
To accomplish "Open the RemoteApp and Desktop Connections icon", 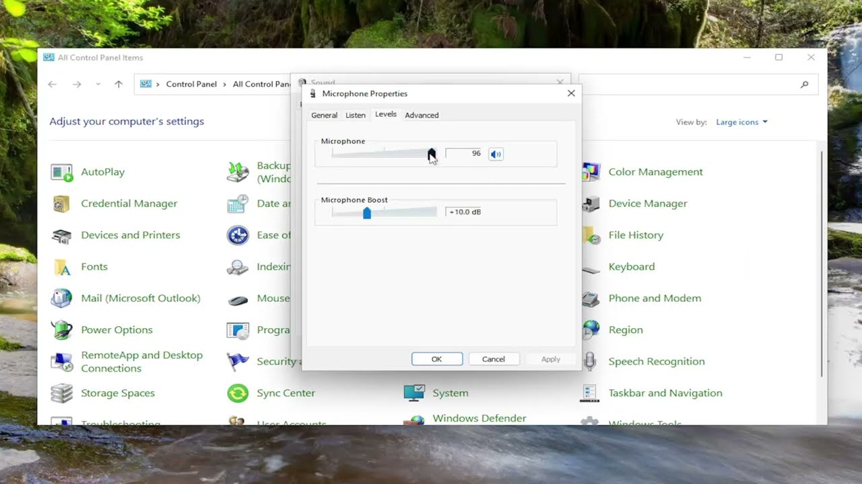I will click(x=62, y=362).
